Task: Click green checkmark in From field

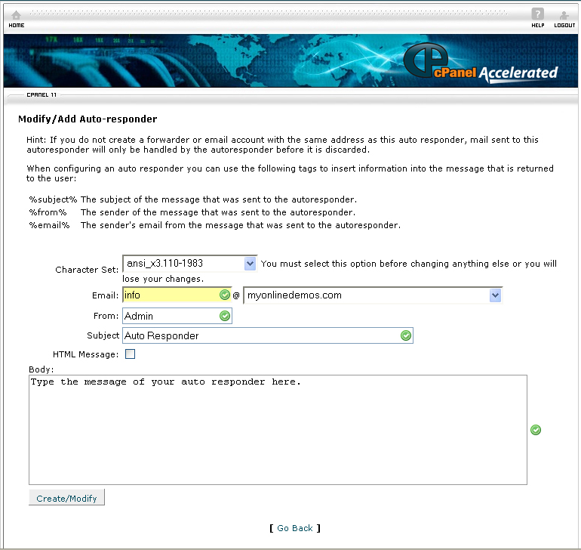Action: [x=225, y=317]
